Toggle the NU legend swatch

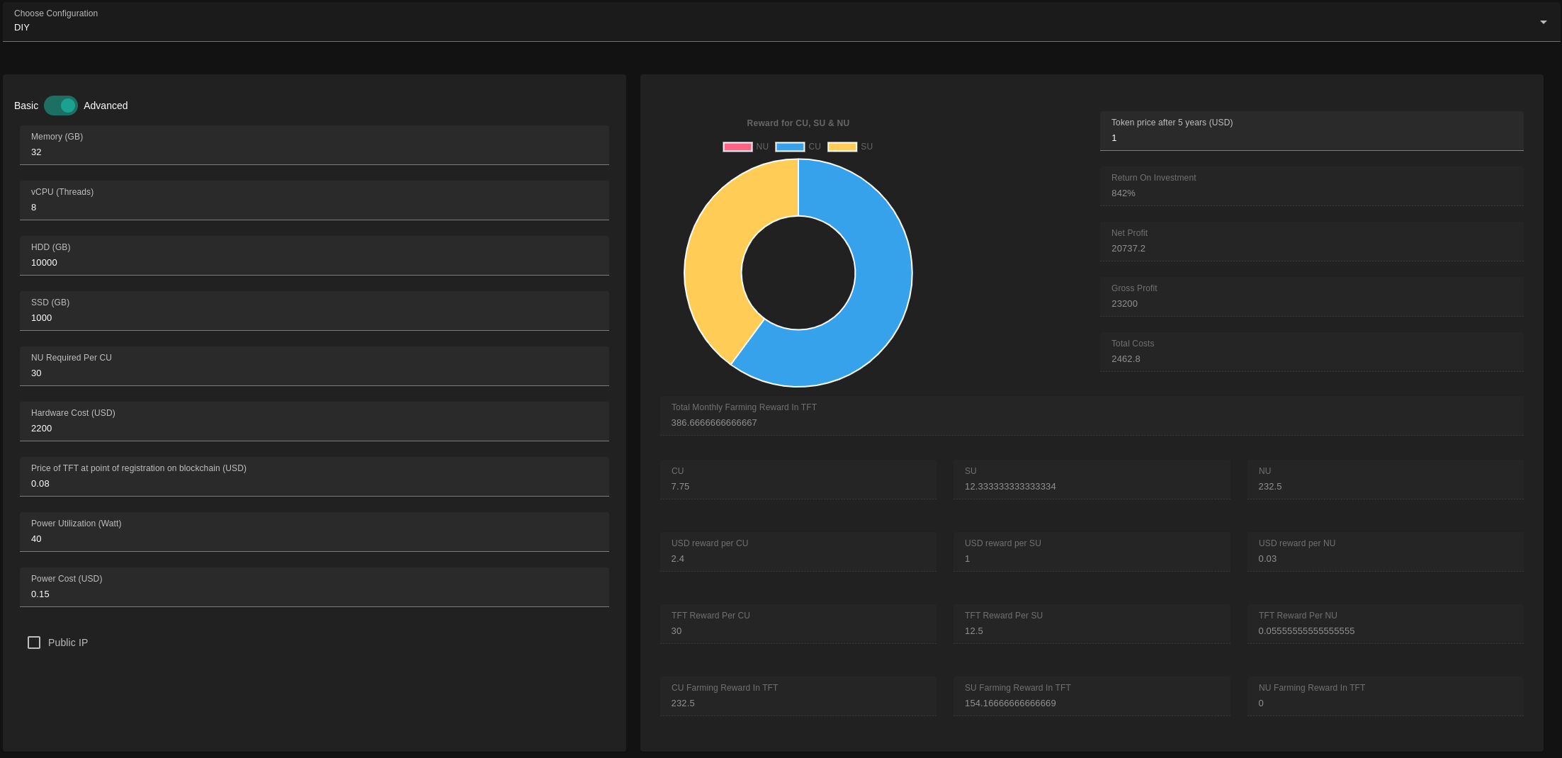pos(737,147)
